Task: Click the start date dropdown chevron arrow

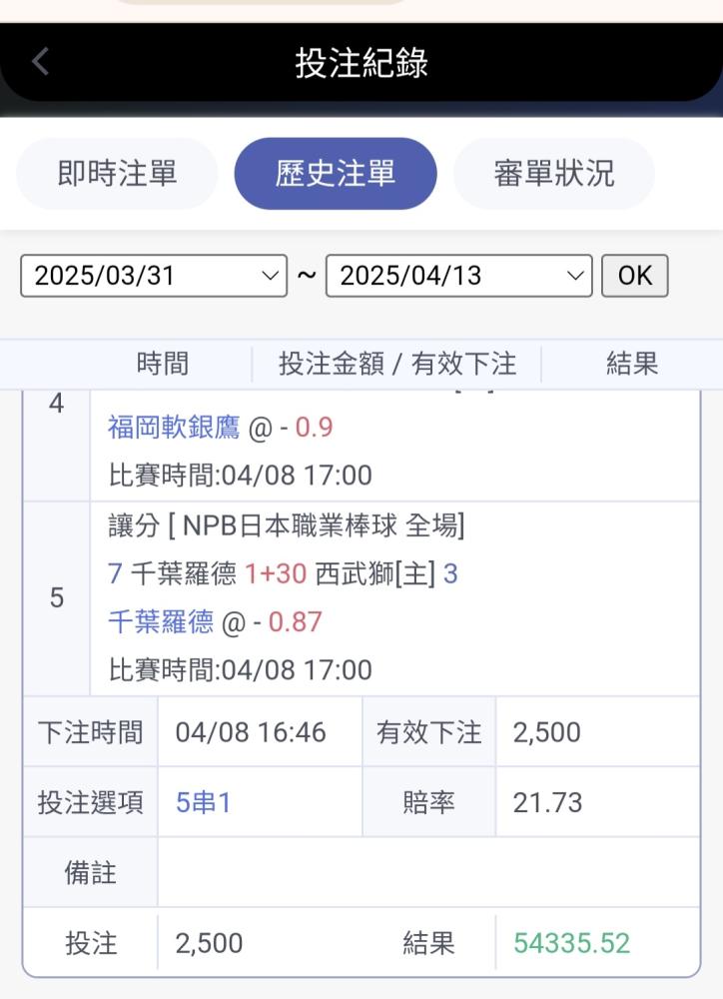Action: tap(270, 276)
